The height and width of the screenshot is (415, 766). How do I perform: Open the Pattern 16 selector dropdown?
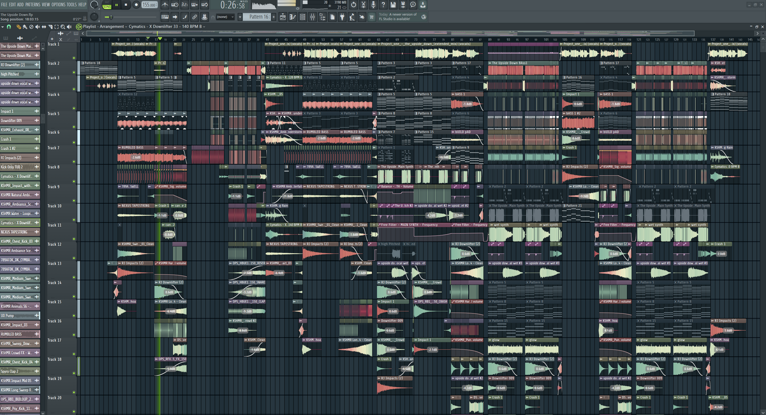pos(239,16)
